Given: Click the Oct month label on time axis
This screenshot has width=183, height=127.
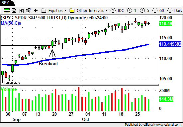Looking at the screenshot, I should (86, 120).
